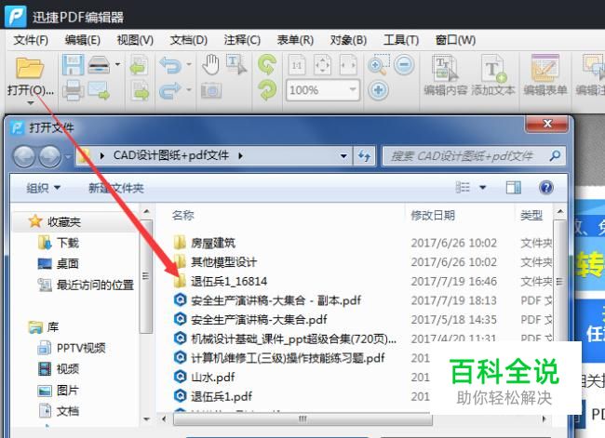Select the marquee zoom magnifier tool
The height and width of the screenshot is (438, 605).
coord(379,64)
